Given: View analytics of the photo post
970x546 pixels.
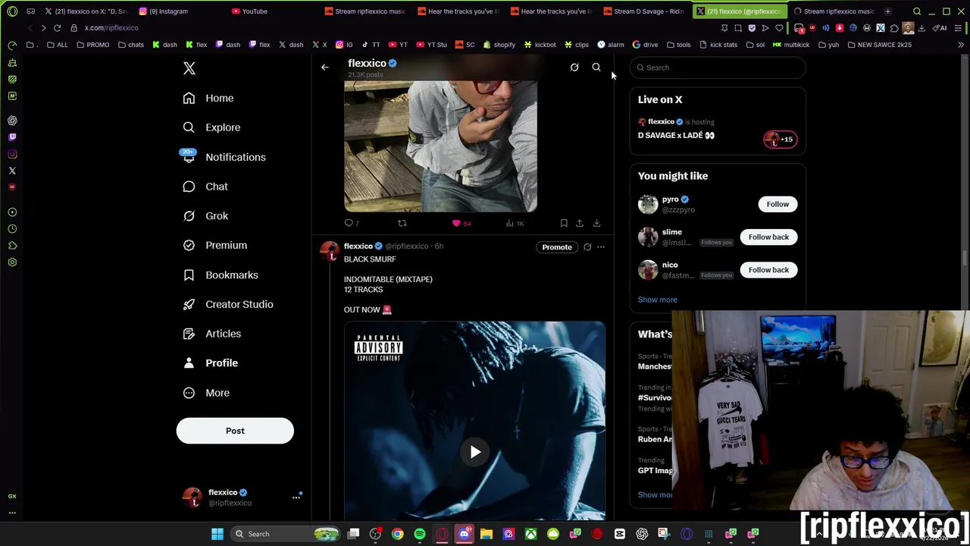Looking at the screenshot, I should [515, 223].
